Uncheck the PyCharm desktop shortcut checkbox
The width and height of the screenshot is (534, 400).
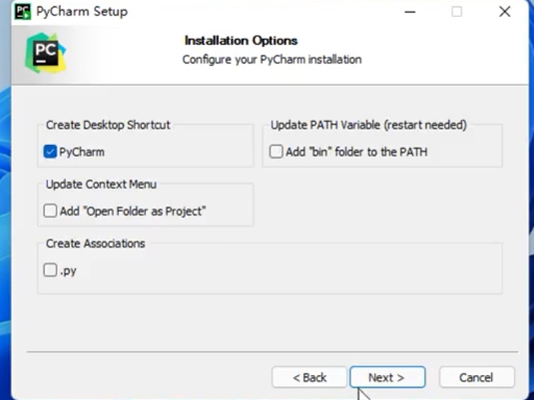pyautogui.click(x=50, y=152)
